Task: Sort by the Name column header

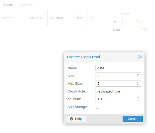Action: 13,18
